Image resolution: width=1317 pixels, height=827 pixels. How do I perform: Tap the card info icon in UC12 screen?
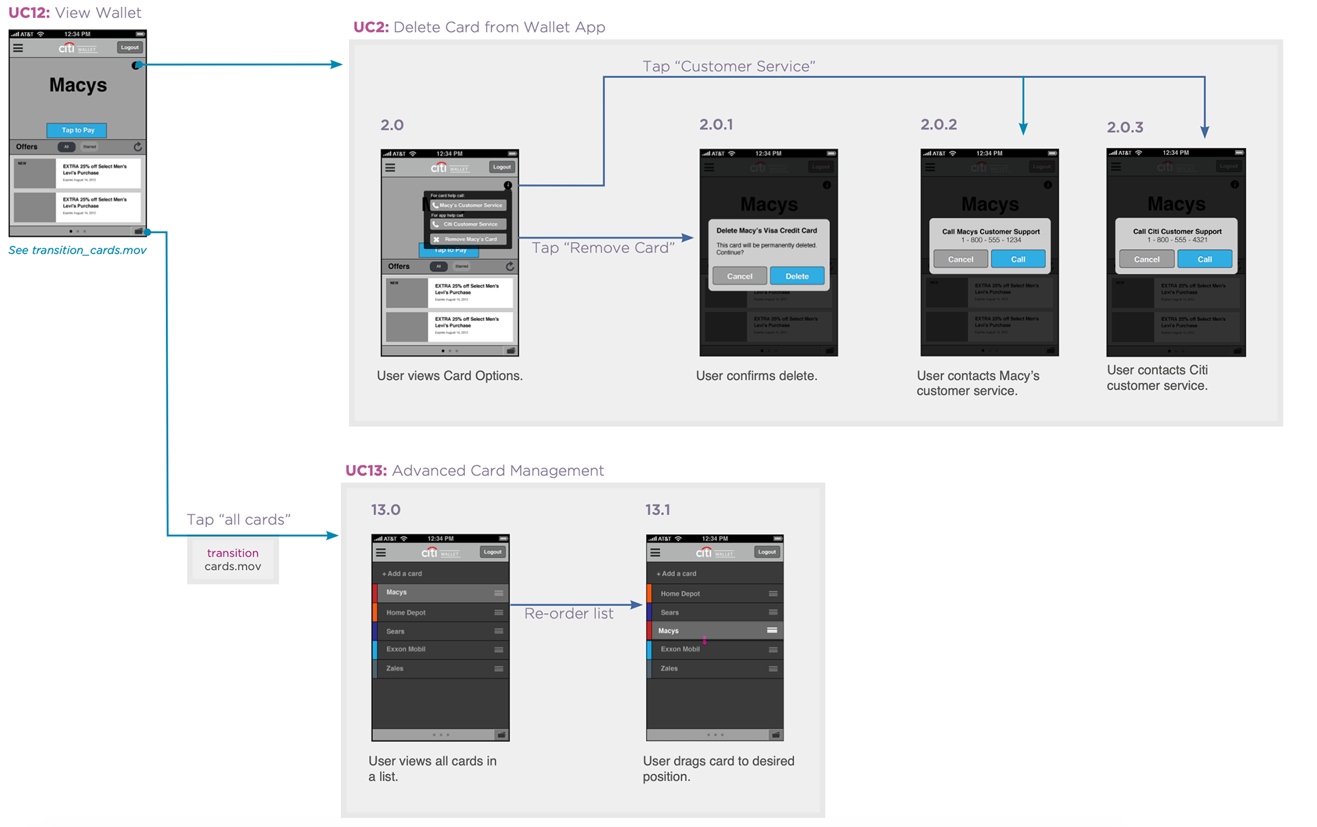tap(136, 65)
